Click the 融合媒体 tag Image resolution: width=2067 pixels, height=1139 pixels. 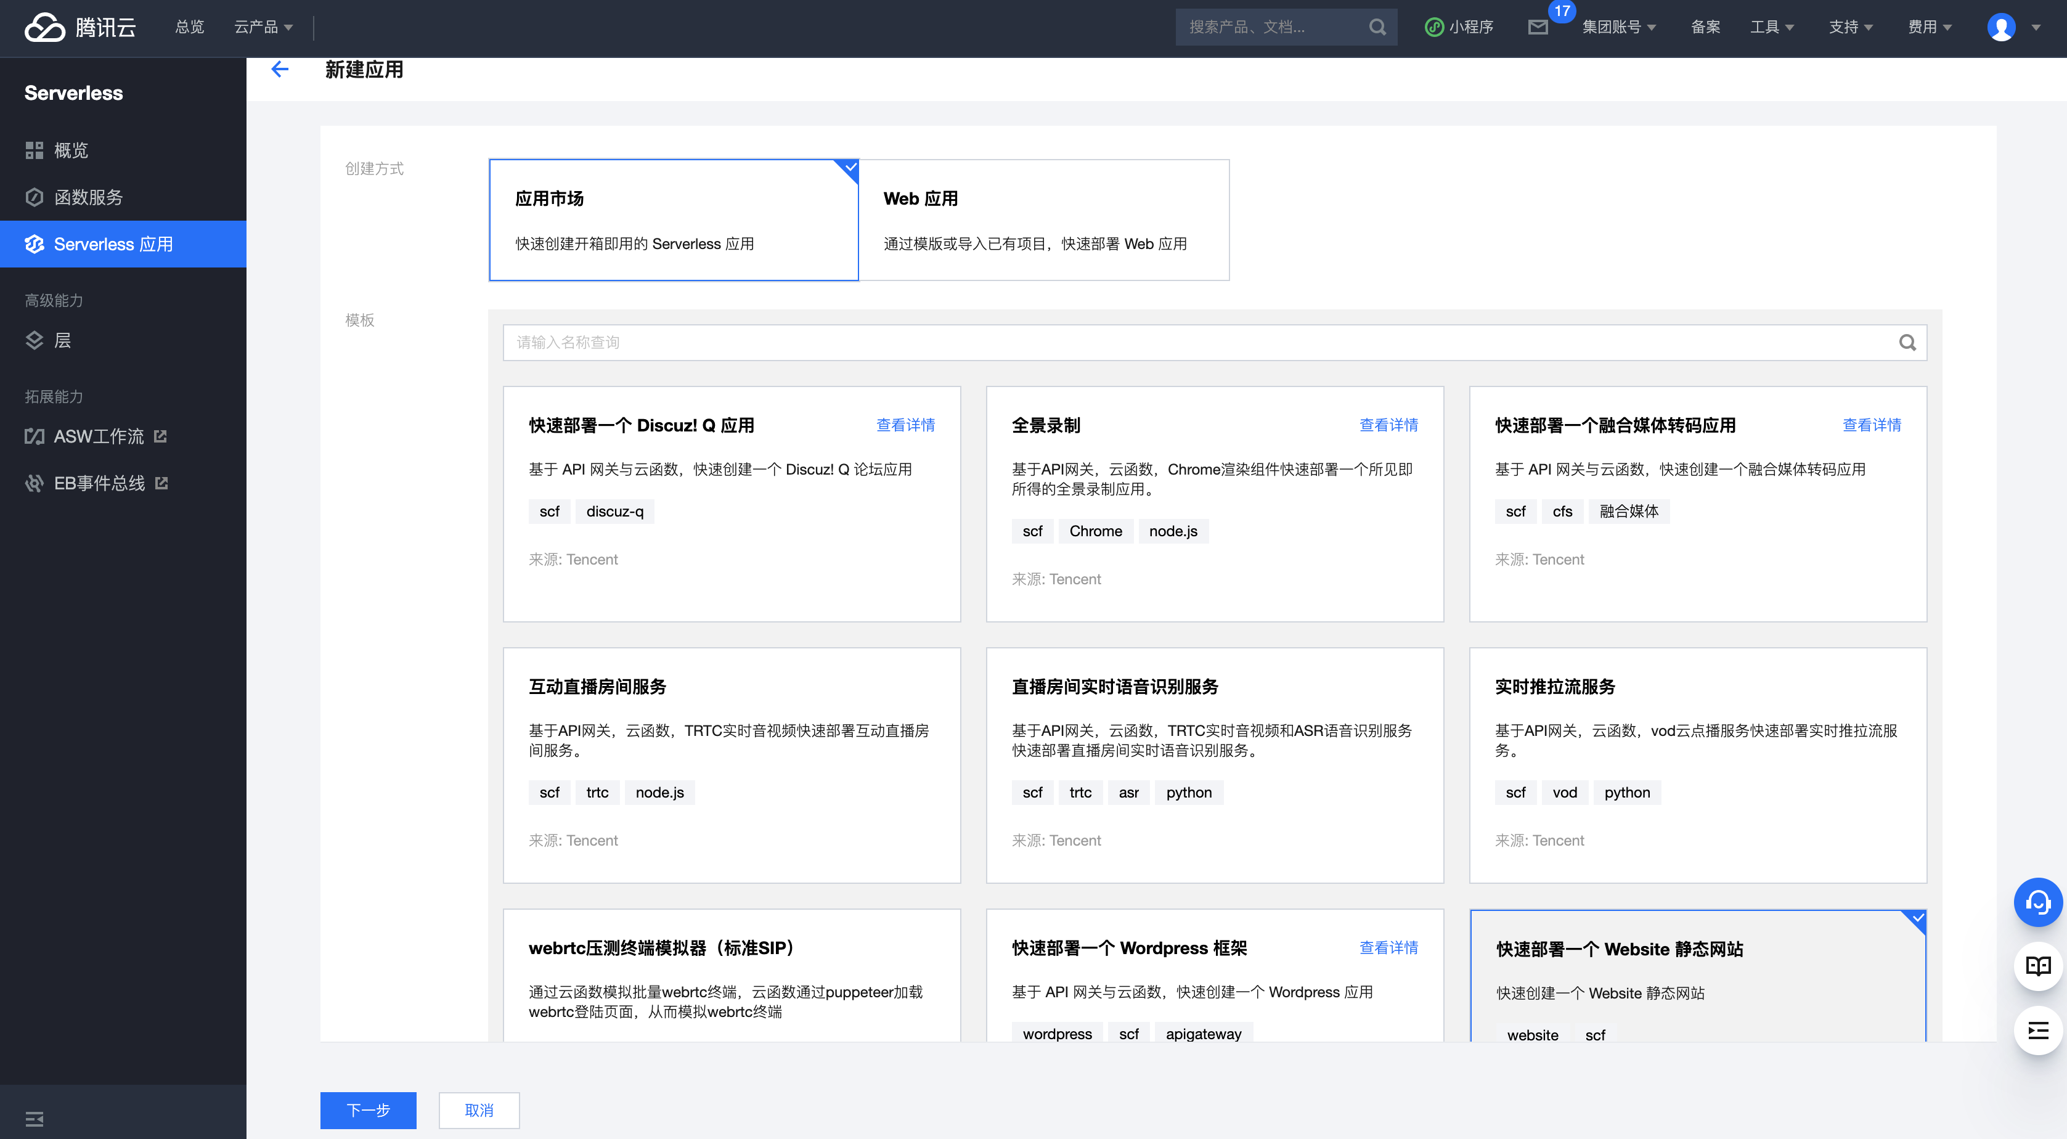(1628, 512)
